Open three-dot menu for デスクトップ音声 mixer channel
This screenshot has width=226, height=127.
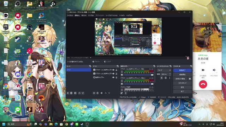point(122,90)
